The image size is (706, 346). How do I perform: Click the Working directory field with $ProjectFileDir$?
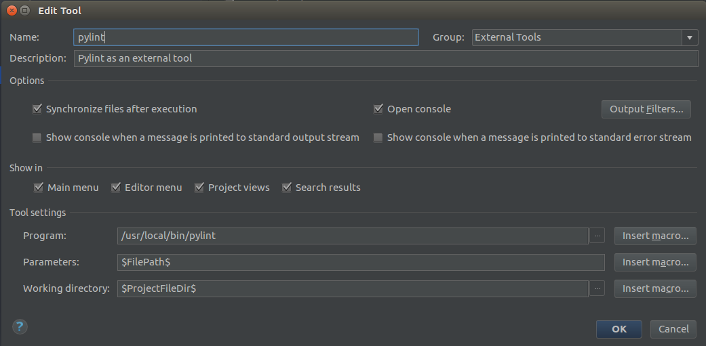353,289
